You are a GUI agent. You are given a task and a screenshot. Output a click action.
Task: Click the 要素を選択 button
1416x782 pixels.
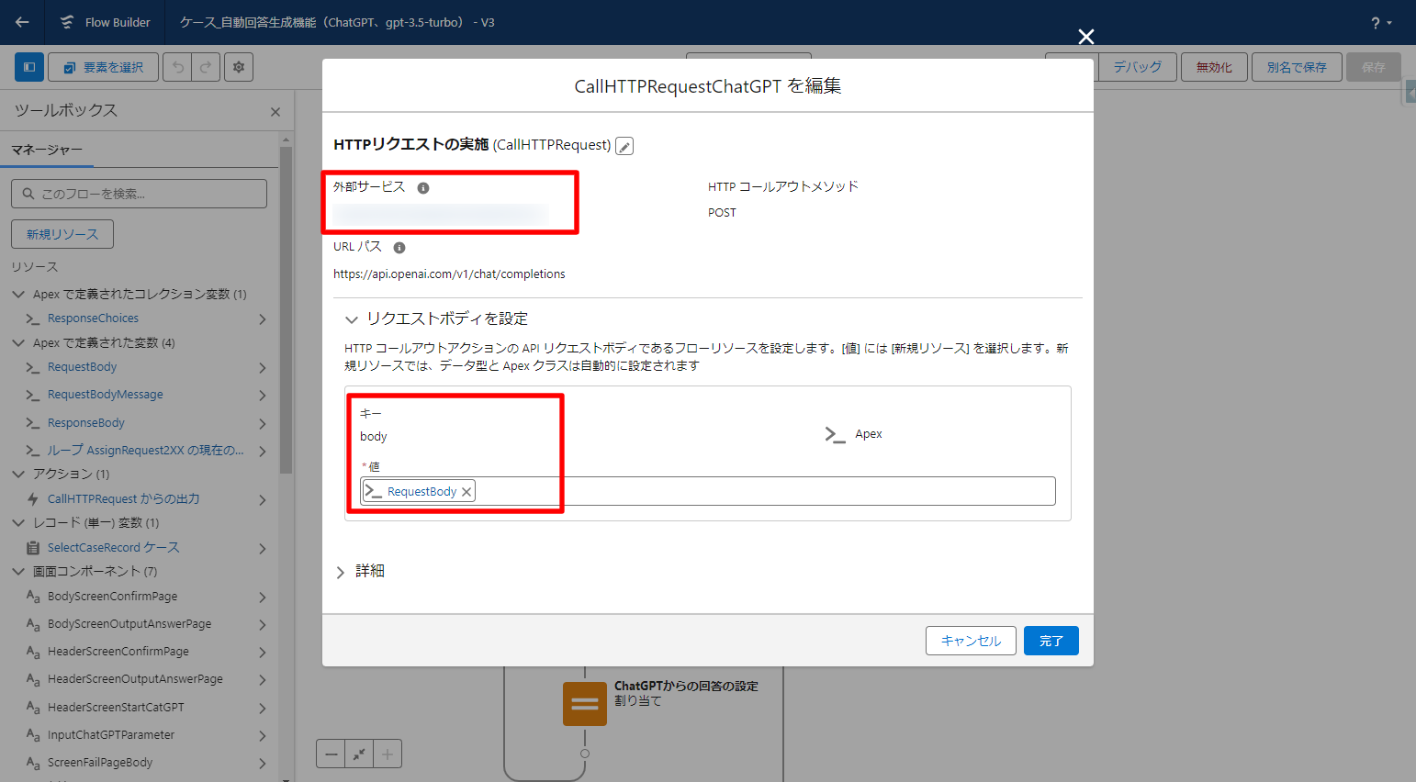tap(103, 67)
